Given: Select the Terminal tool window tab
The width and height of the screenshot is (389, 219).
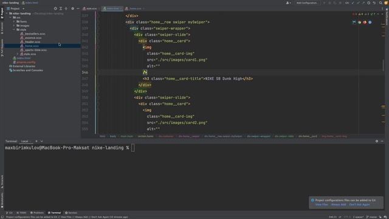Looking at the screenshot, I should pyautogui.click(x=54, y=213).
